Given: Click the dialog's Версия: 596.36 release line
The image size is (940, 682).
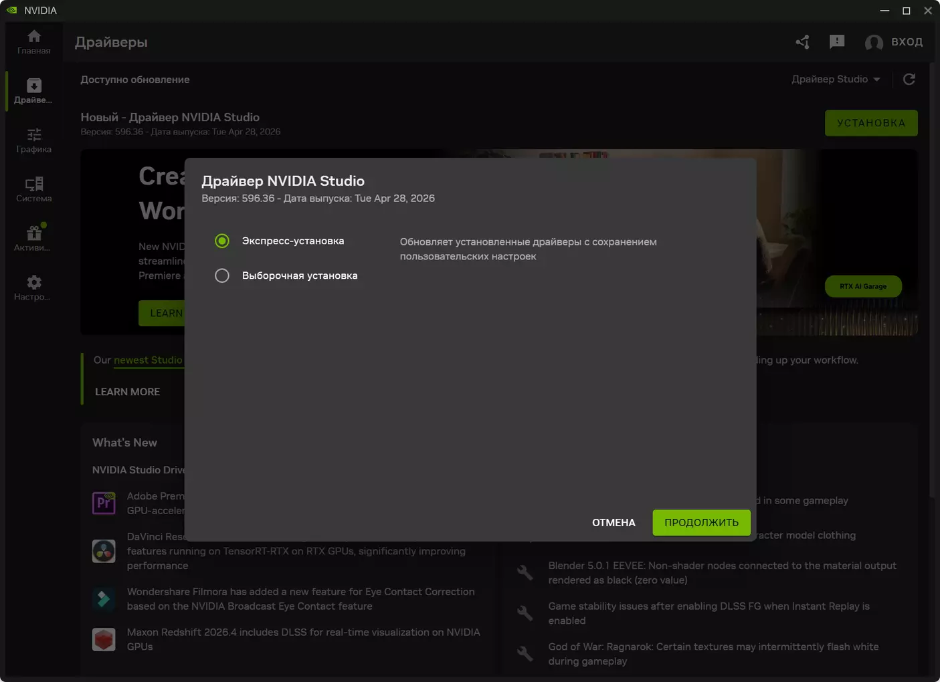Looking at the screenshot, I should click(318, 199).
